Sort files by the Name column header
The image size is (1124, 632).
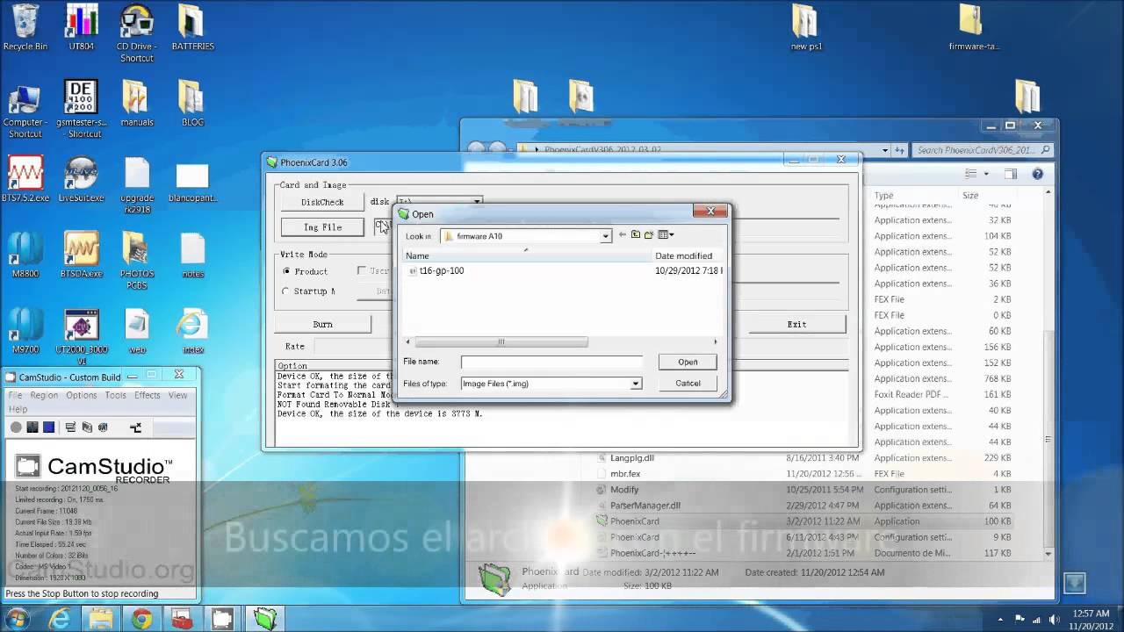click(x=527, y=255)
